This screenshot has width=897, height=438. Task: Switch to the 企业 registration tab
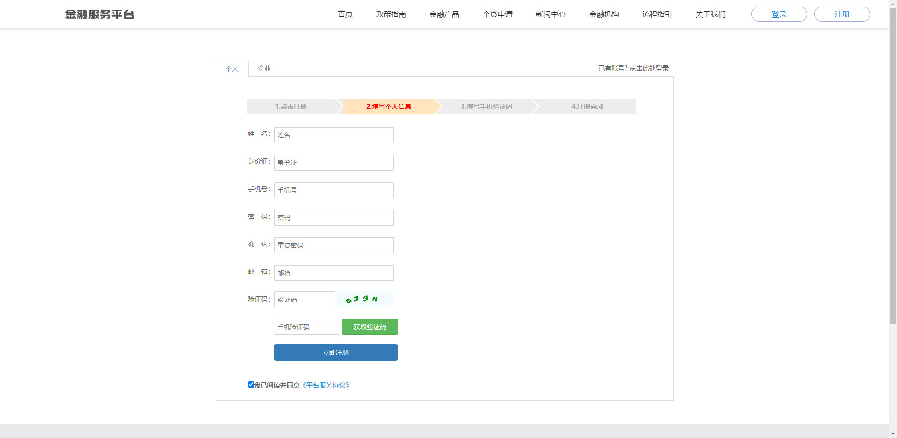point(264,69)
